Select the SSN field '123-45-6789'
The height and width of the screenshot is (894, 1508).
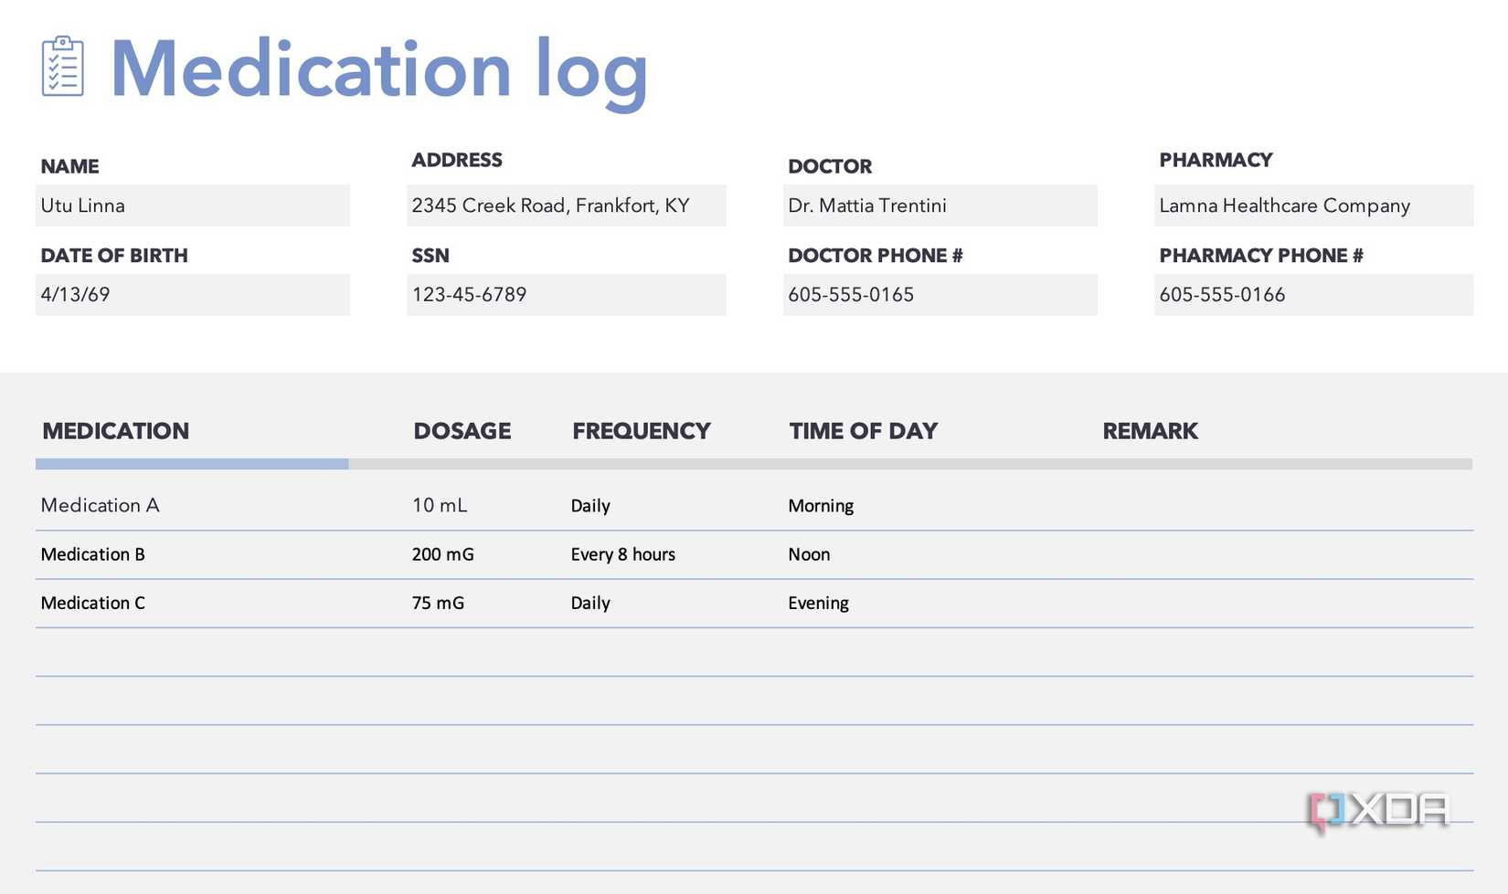pyautogui.click(x=567, y=295)
